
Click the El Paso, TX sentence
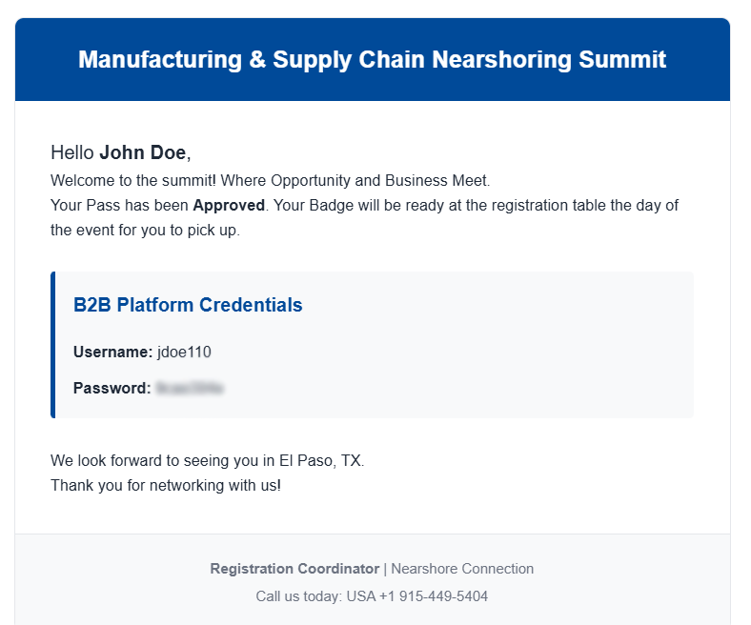click(208, 461)
